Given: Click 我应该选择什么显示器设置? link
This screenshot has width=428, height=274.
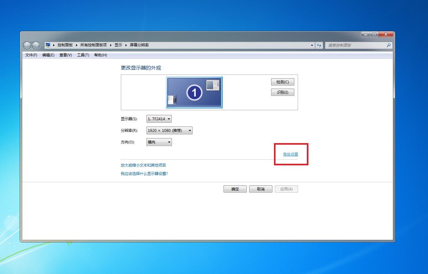Looking at the screenshot, I should [144, 173].
